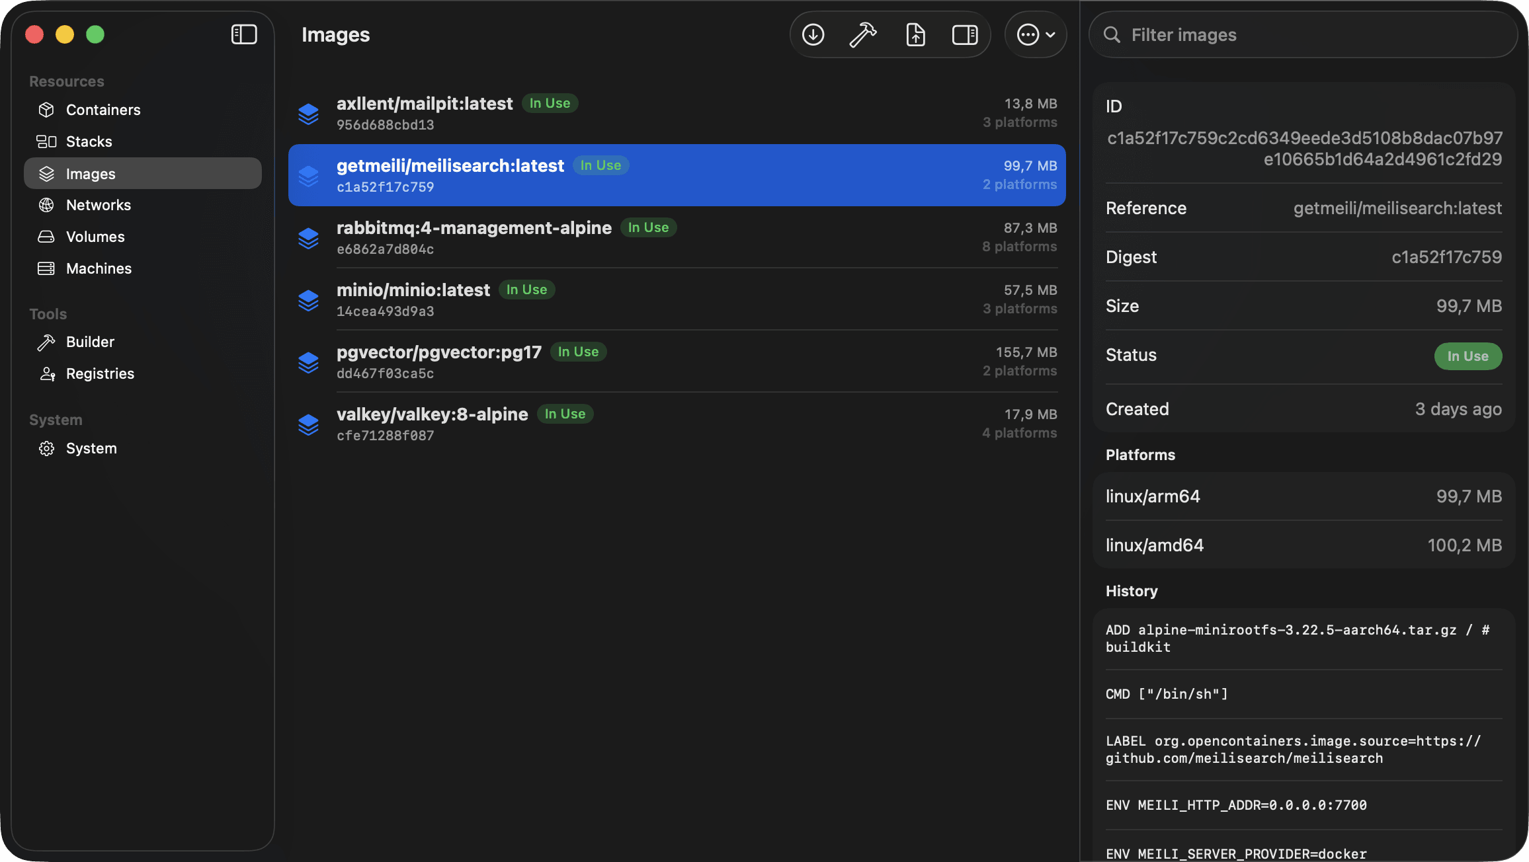Open Registries in the sidebar
1529x862 pixels.
[x=143, y=373]
